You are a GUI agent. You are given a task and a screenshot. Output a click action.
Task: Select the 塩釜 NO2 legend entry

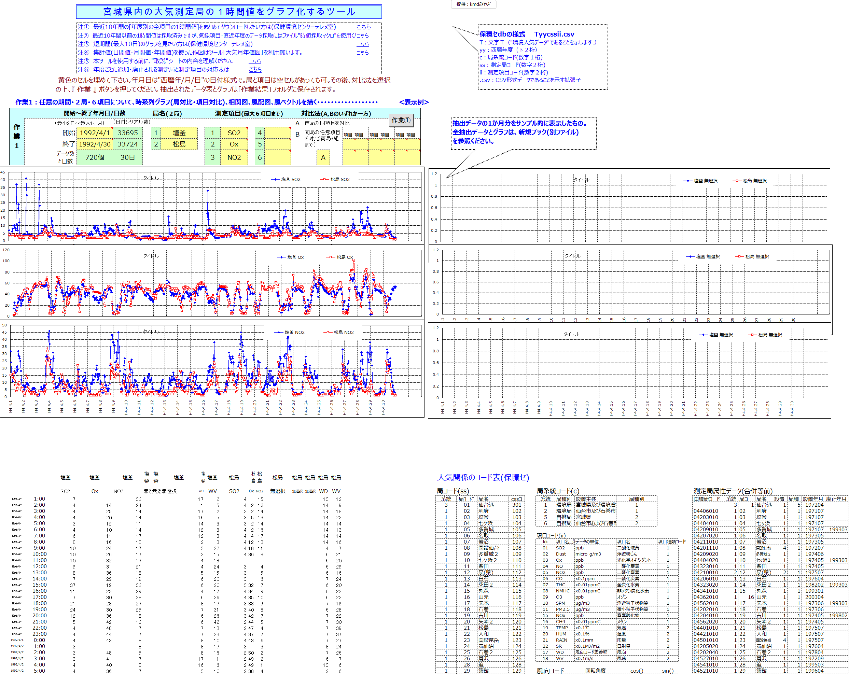[290, 333]
